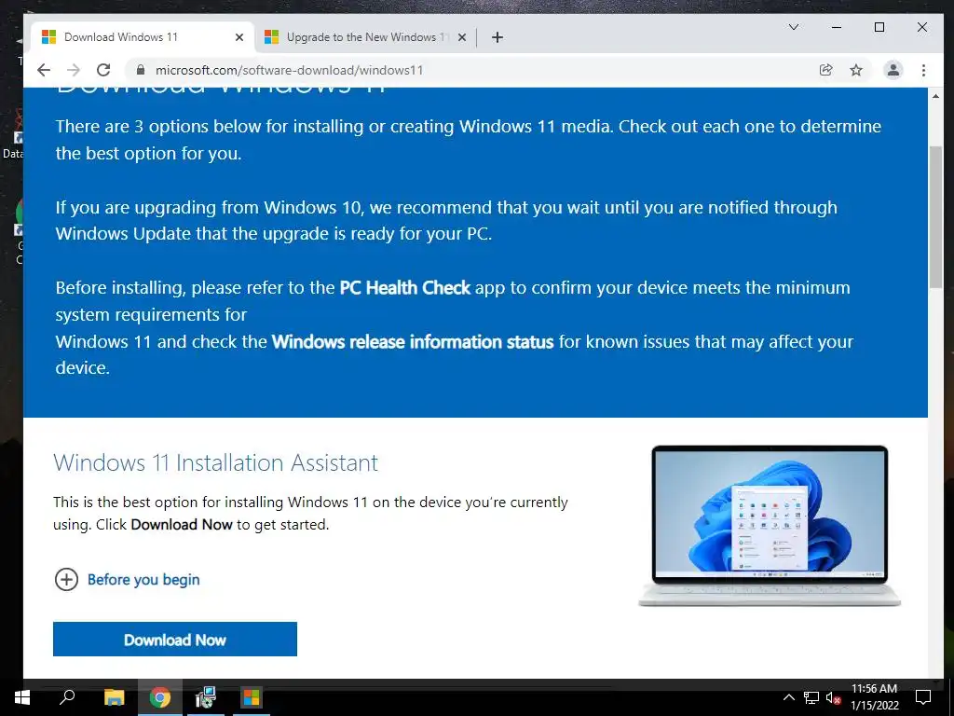Go back with the browser back arrow
The image size is (954, 716).
44,70
